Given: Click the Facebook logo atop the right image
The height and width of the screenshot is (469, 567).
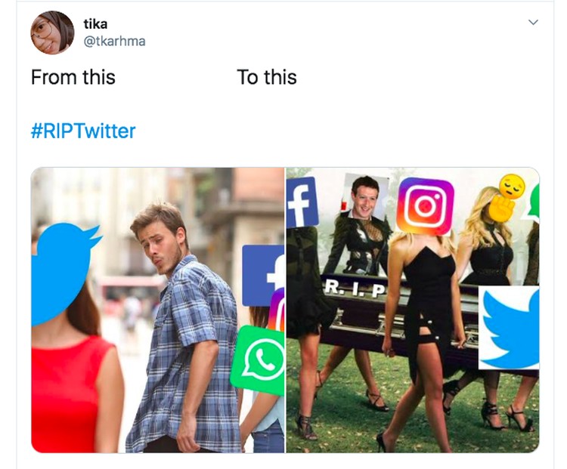Looking at the screenshot, I should pos(302,202).
